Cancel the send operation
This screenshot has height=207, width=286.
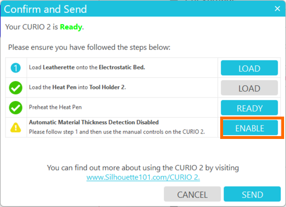point(192,195)
